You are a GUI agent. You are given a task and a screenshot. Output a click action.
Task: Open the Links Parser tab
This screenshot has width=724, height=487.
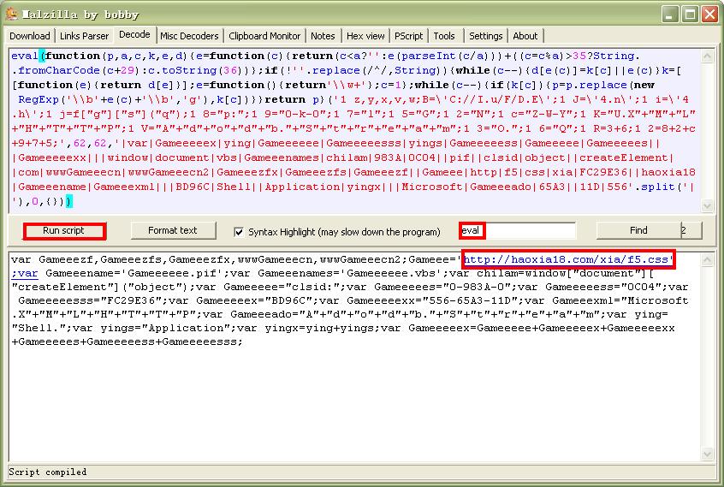pos(84,36)
